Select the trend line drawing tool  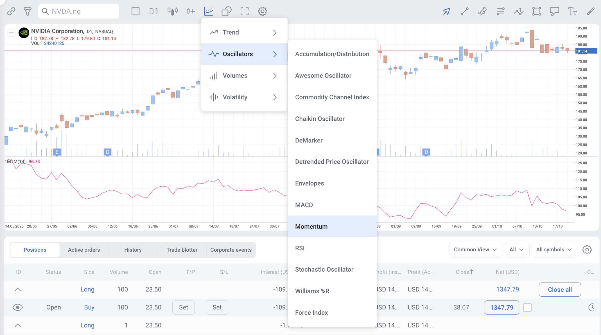click(465, 11)
